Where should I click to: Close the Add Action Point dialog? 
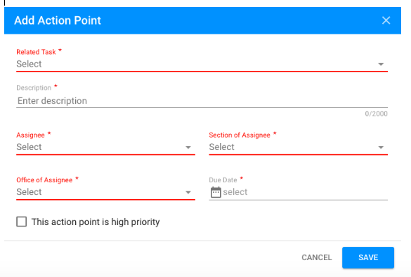[x=386, y=20]
